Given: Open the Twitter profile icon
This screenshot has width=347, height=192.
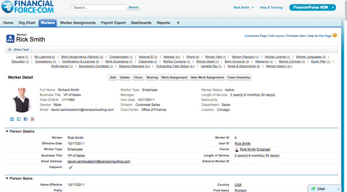Looking at the screenshot, I should 18,119.
